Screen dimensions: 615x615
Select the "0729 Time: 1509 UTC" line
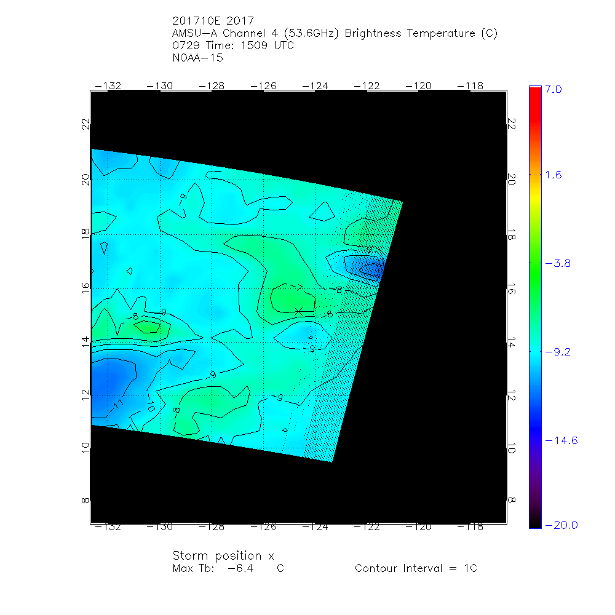pos(233,46)
